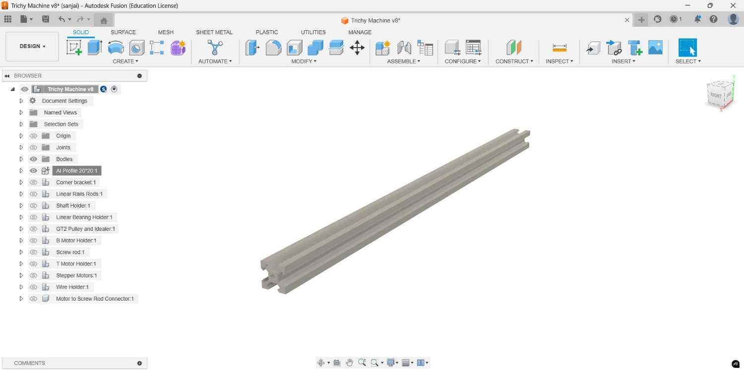Open the COMMENTS panel

coord(29,363)
